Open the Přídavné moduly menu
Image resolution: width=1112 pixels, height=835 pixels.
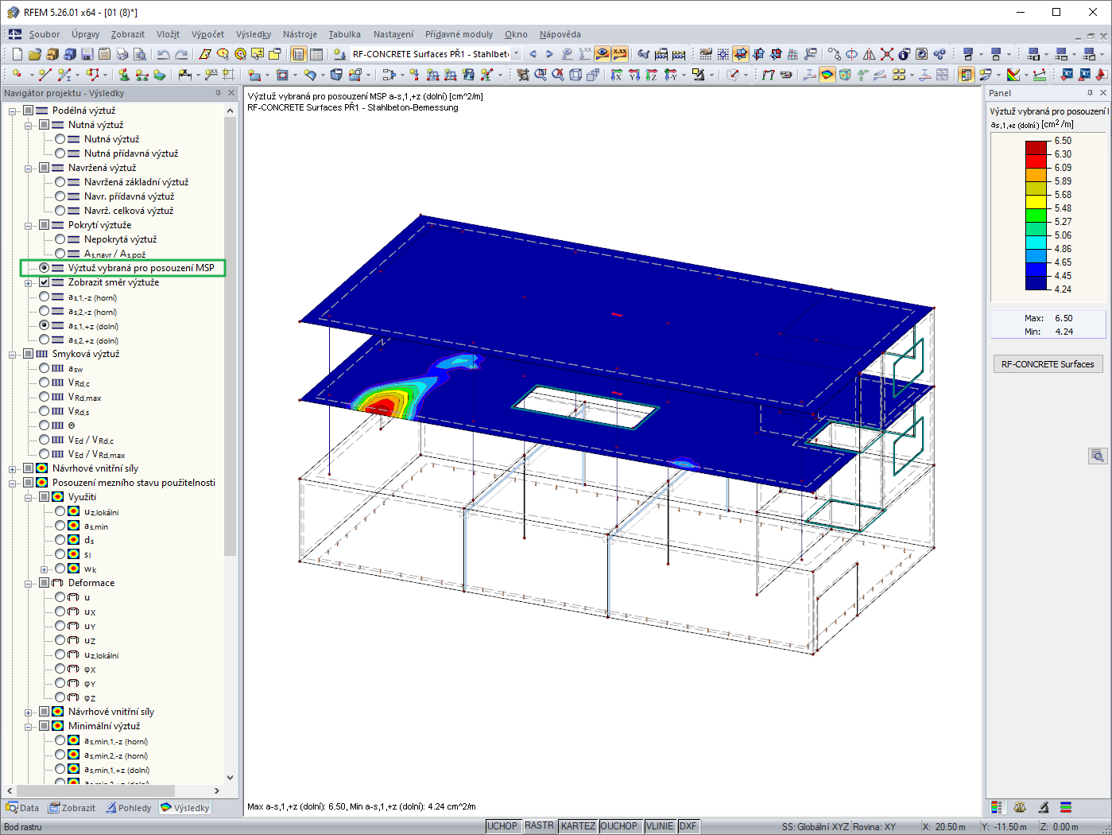pyautogui.click(x=459, y=34)
